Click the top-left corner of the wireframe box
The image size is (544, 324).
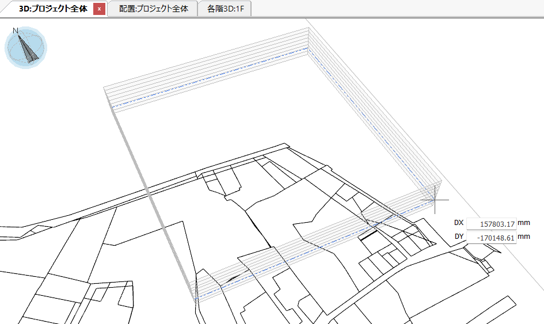click(104, 88)
